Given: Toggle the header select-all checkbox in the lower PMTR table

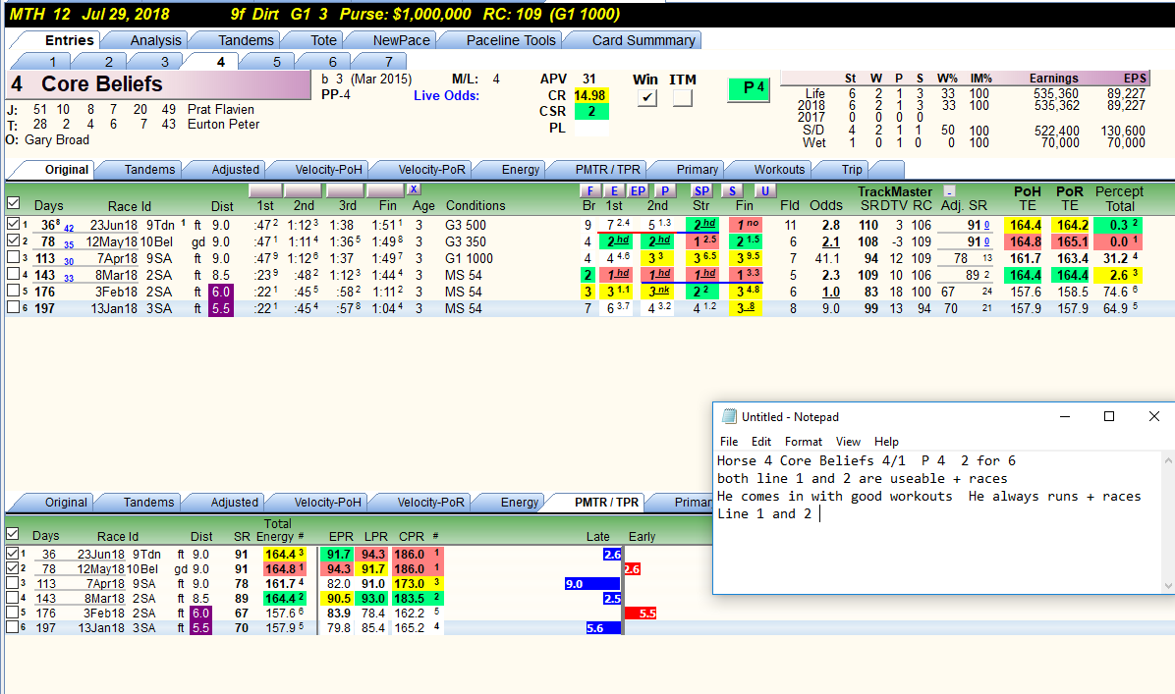Looking at the screenshot, I should pos(12,534).
